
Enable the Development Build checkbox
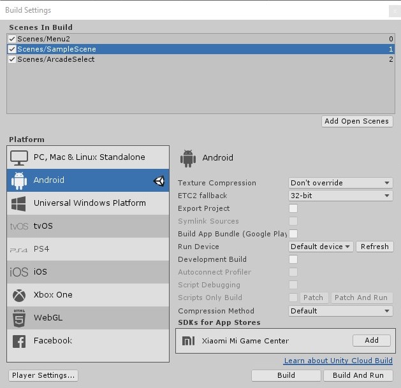(x=293, y=259)
